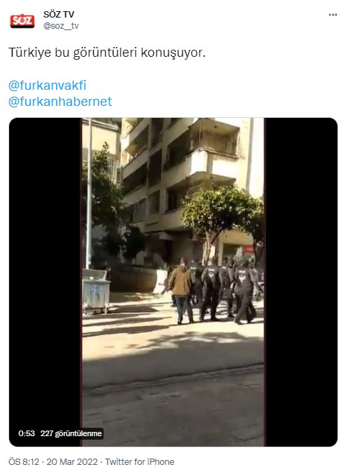Click the tweet text Türkiye bu görüntüleri konuşuyor
Viewport: 348px width, 467px height.
[x=107, y=53]
